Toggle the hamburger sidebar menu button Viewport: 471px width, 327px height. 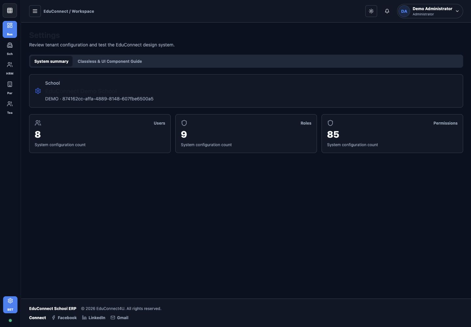click(35, 11)
